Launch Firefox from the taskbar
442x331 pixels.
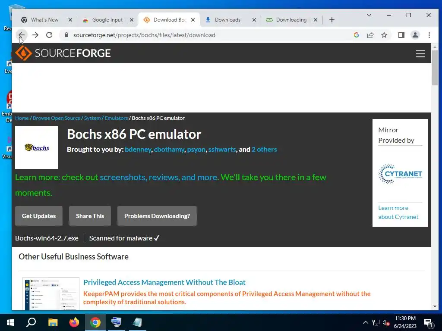coord(74,322)
